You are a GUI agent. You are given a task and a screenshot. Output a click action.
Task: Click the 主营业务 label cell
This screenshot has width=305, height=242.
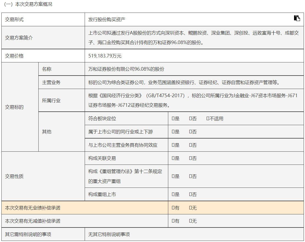tap(62, 82)
